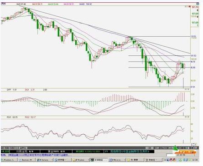Click the MA60 100.92 indicator label

point(86,4)
